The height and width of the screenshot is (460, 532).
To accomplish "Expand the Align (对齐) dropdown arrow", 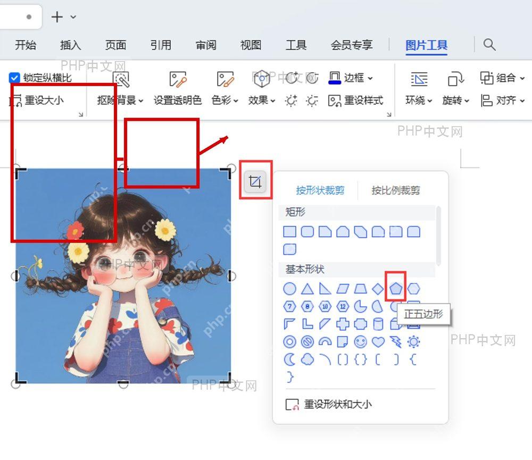I will [x=522, y=101].
